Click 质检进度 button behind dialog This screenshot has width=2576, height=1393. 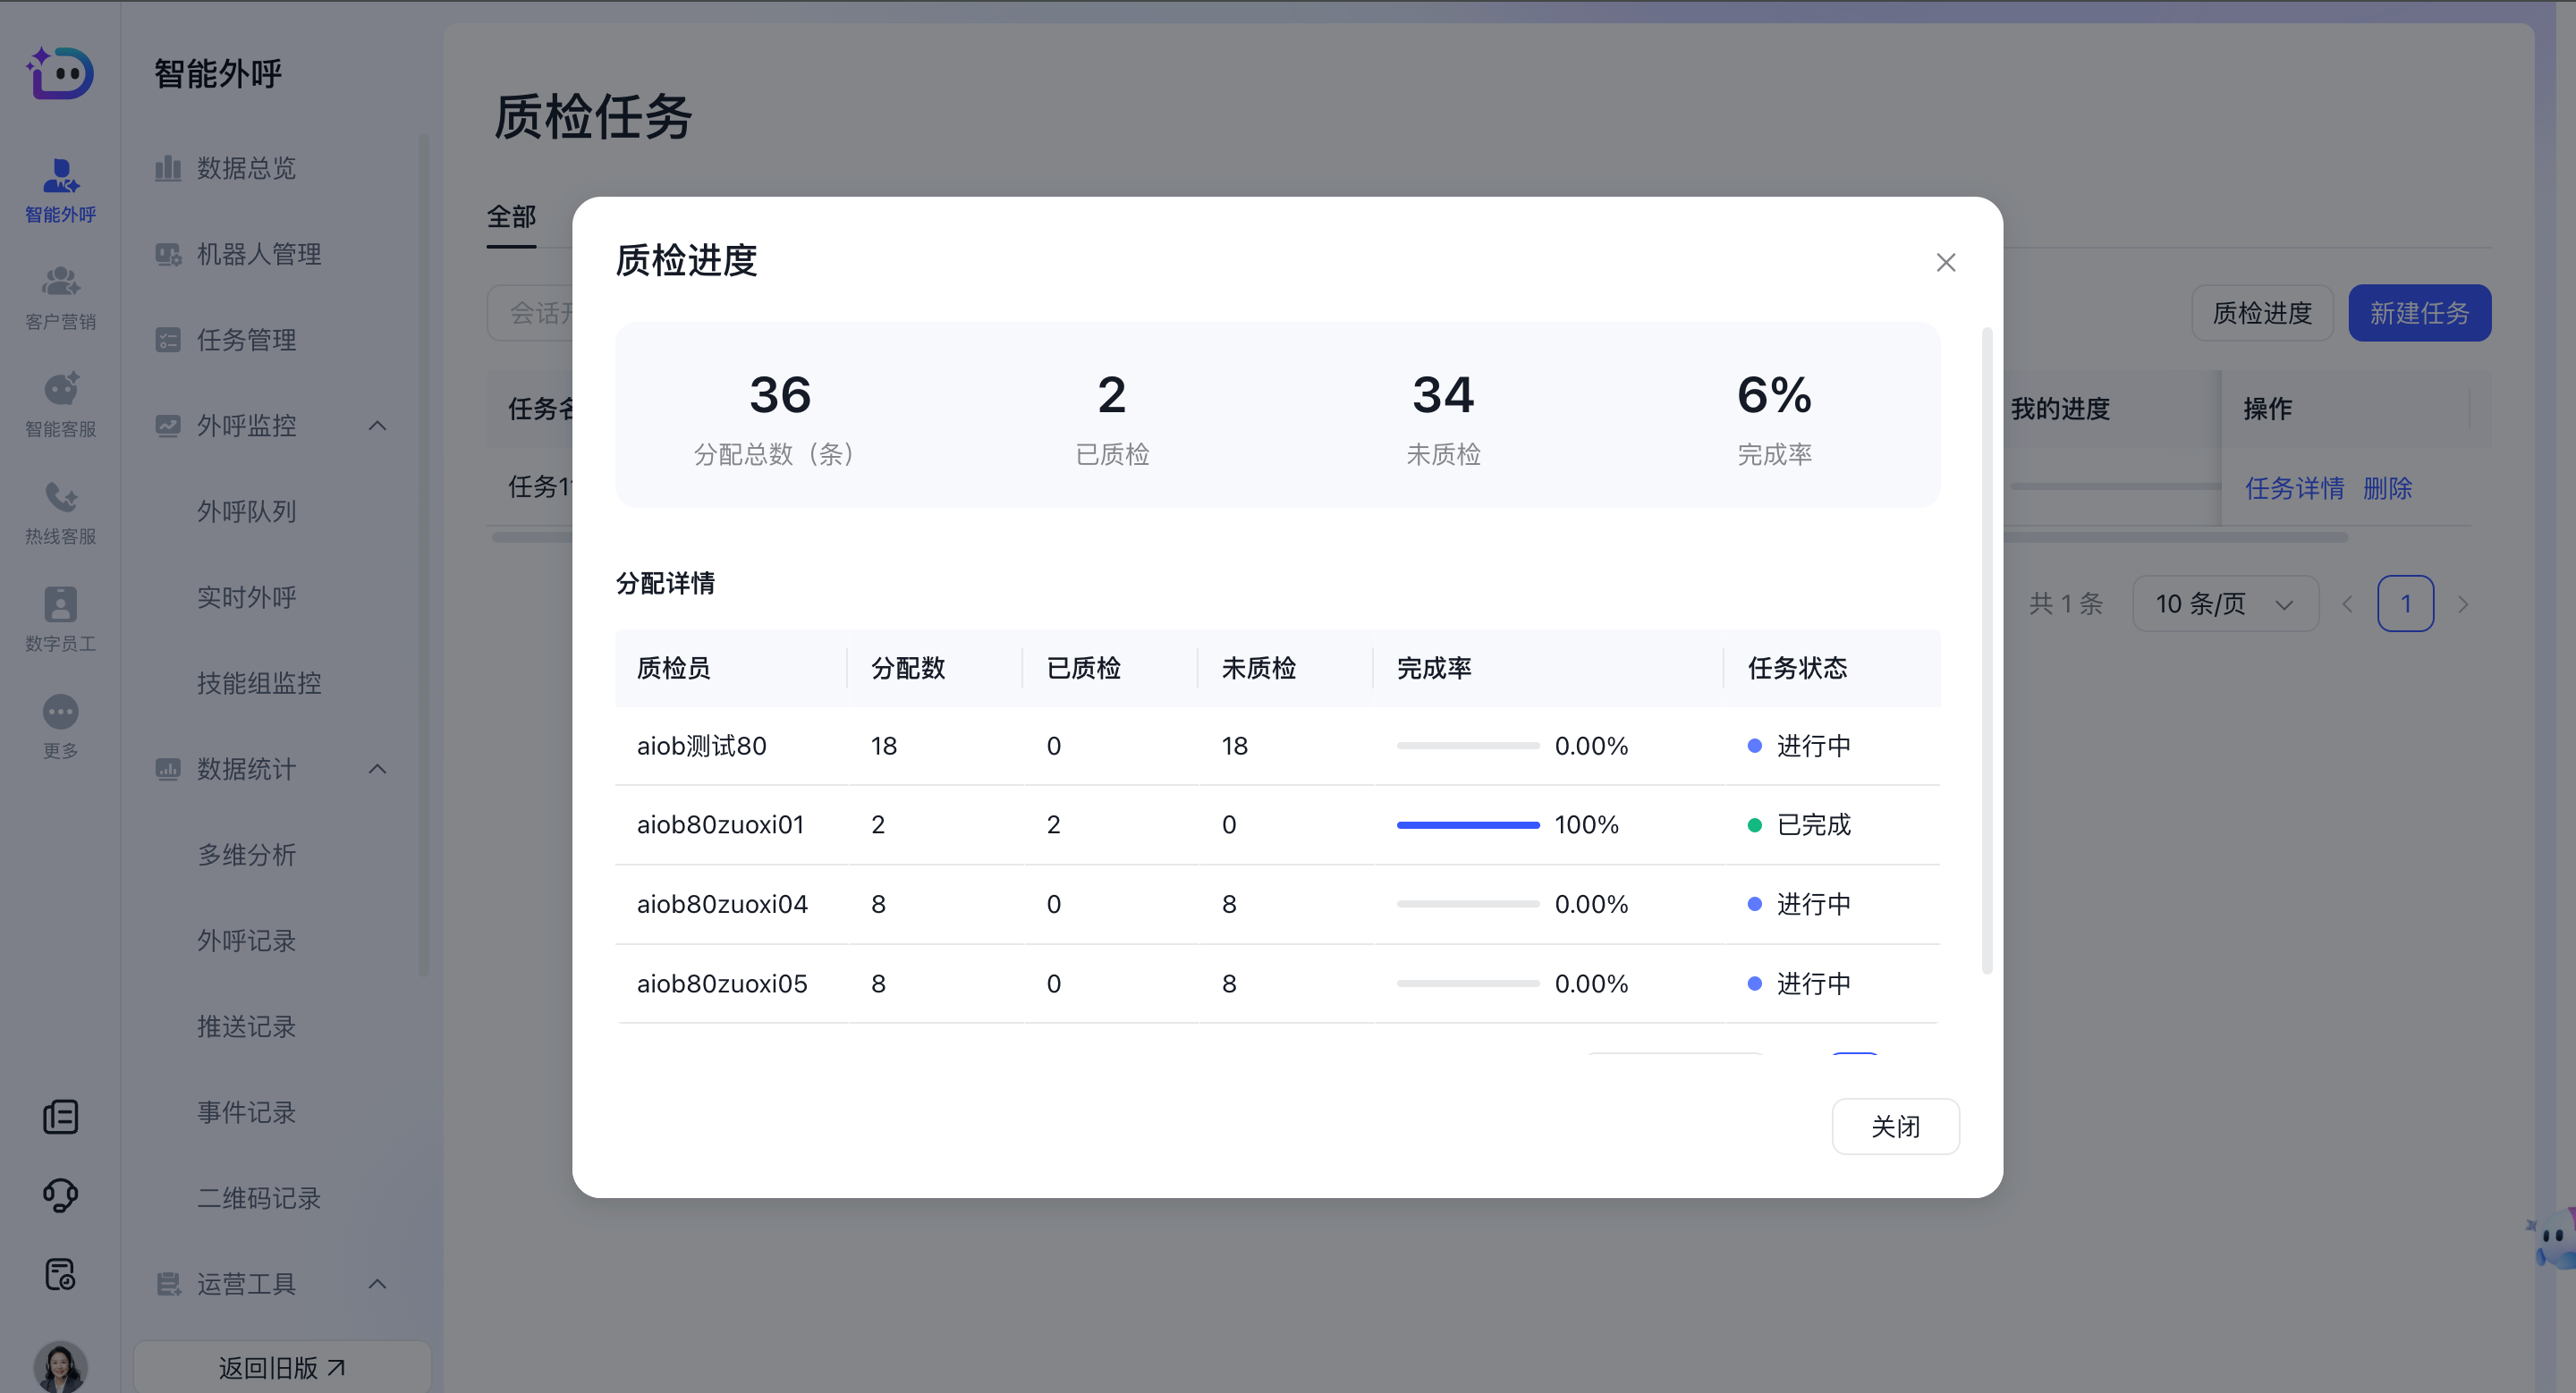tap(2262, 313)
